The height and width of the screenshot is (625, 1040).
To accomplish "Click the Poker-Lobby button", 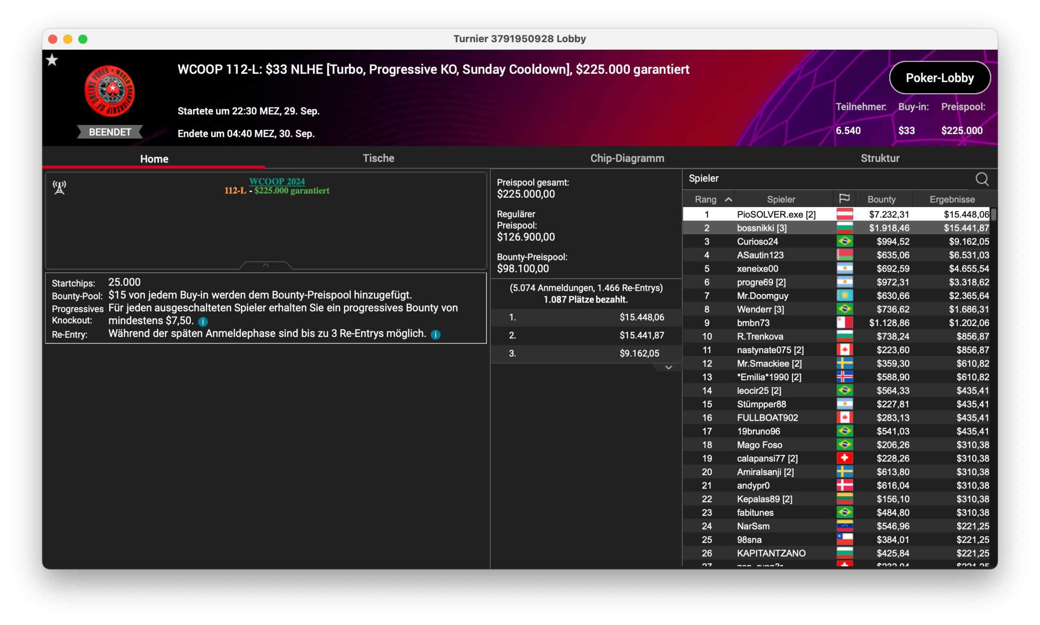I will 939,78.
